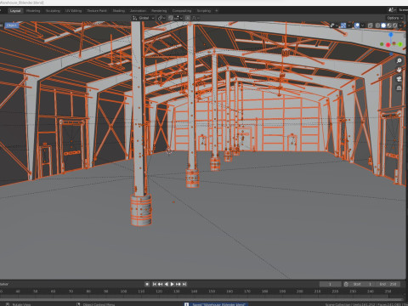
Task: Select rendered viewport shading
Action: click(x=395, y=25)
